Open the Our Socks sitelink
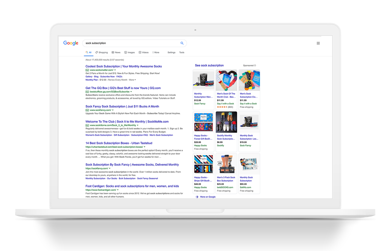This screenshot has height=251, width=384. tap(112, 178)
